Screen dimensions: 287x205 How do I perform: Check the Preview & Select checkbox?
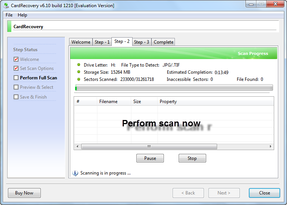coord(16,87)
